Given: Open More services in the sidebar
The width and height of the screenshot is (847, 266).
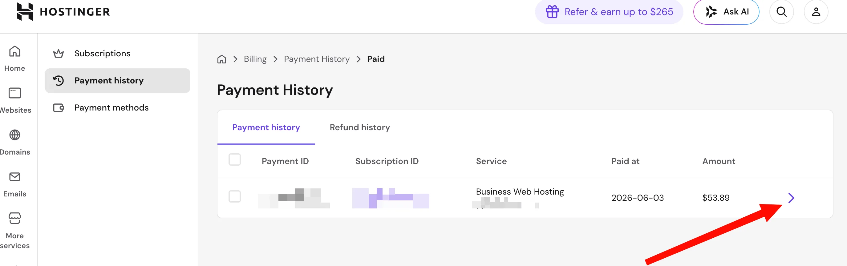Looking at the screenshot, I should click(15, 231).
